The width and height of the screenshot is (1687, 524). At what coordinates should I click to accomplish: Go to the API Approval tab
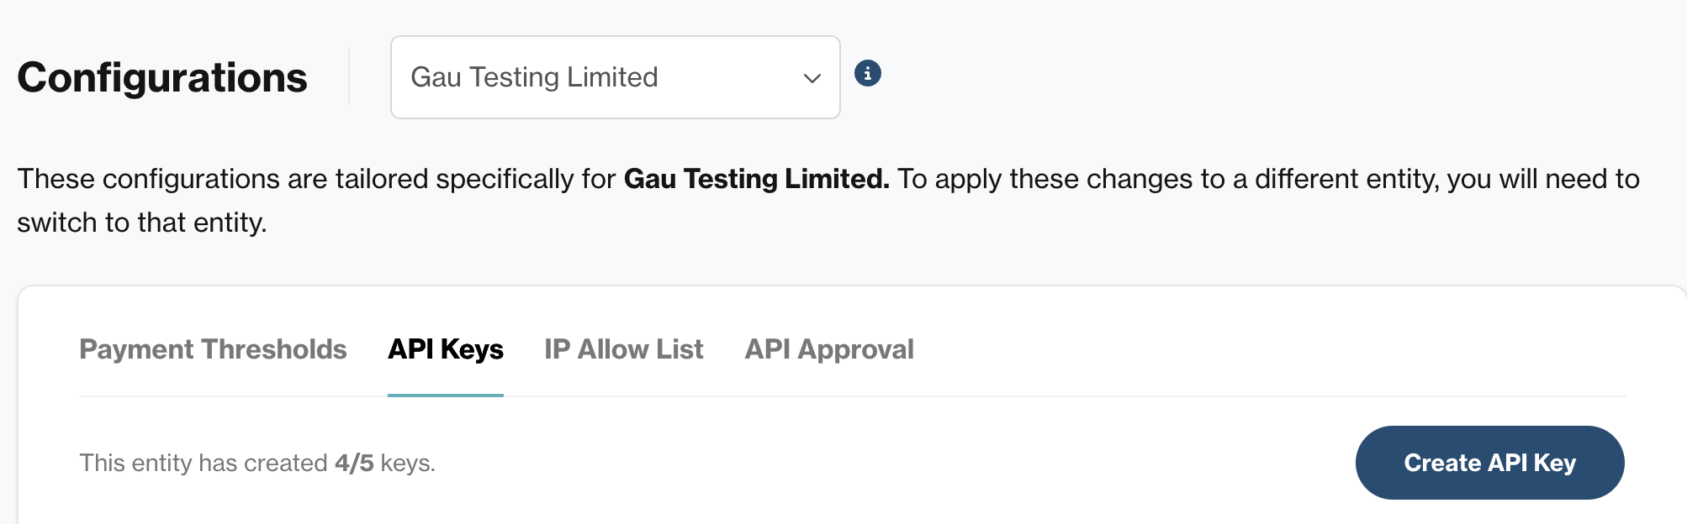point(829,349)
